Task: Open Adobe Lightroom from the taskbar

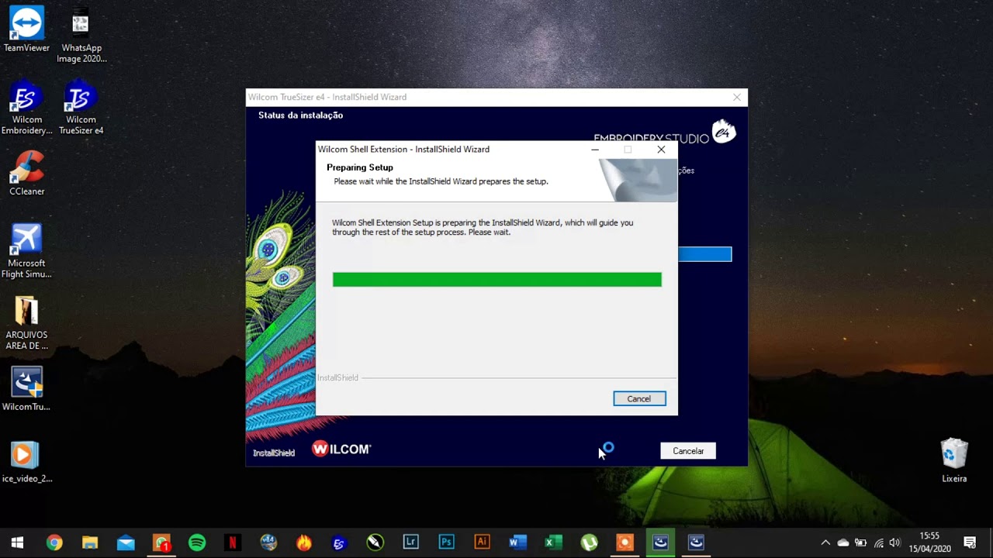Action: [410, 542]
